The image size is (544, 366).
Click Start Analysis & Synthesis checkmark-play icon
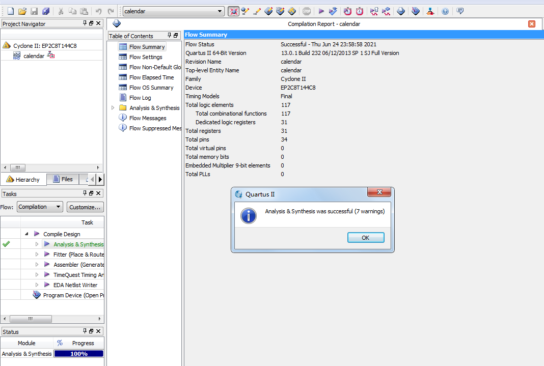coord(333,11)
